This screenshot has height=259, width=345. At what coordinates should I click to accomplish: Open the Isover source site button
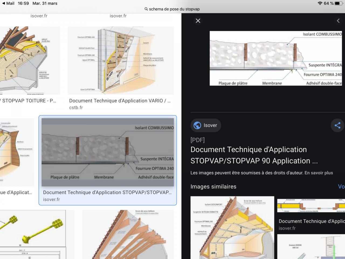point(206,125)
